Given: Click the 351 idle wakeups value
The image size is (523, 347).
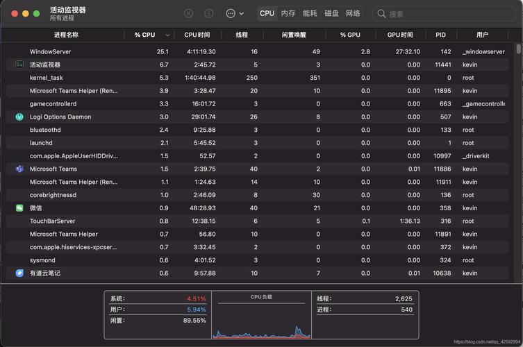Looking at the screenshot, I should coord(315,78).
